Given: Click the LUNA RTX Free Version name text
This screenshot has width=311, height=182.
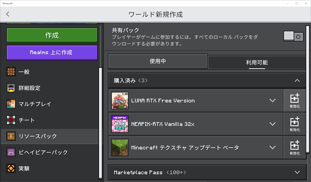Looking at the screenshot, I should point(163,100).
